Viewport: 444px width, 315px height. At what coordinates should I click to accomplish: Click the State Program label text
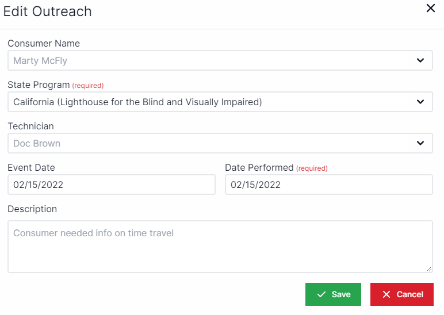coord(39,85)
